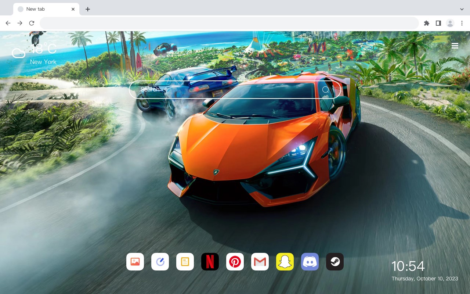Image resolution: width=470 pixels, height=294 pixels.
Task: Go back to the previous page
Action: tap(8, 23)
